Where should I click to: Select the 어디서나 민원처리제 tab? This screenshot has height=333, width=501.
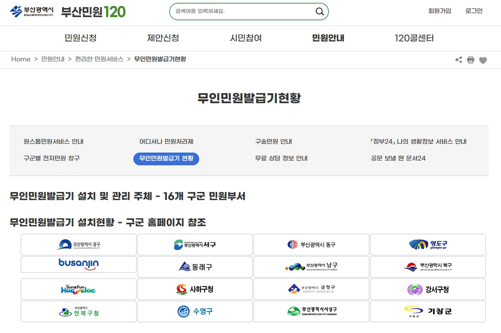pyautogui.click(x=166, y=142)
